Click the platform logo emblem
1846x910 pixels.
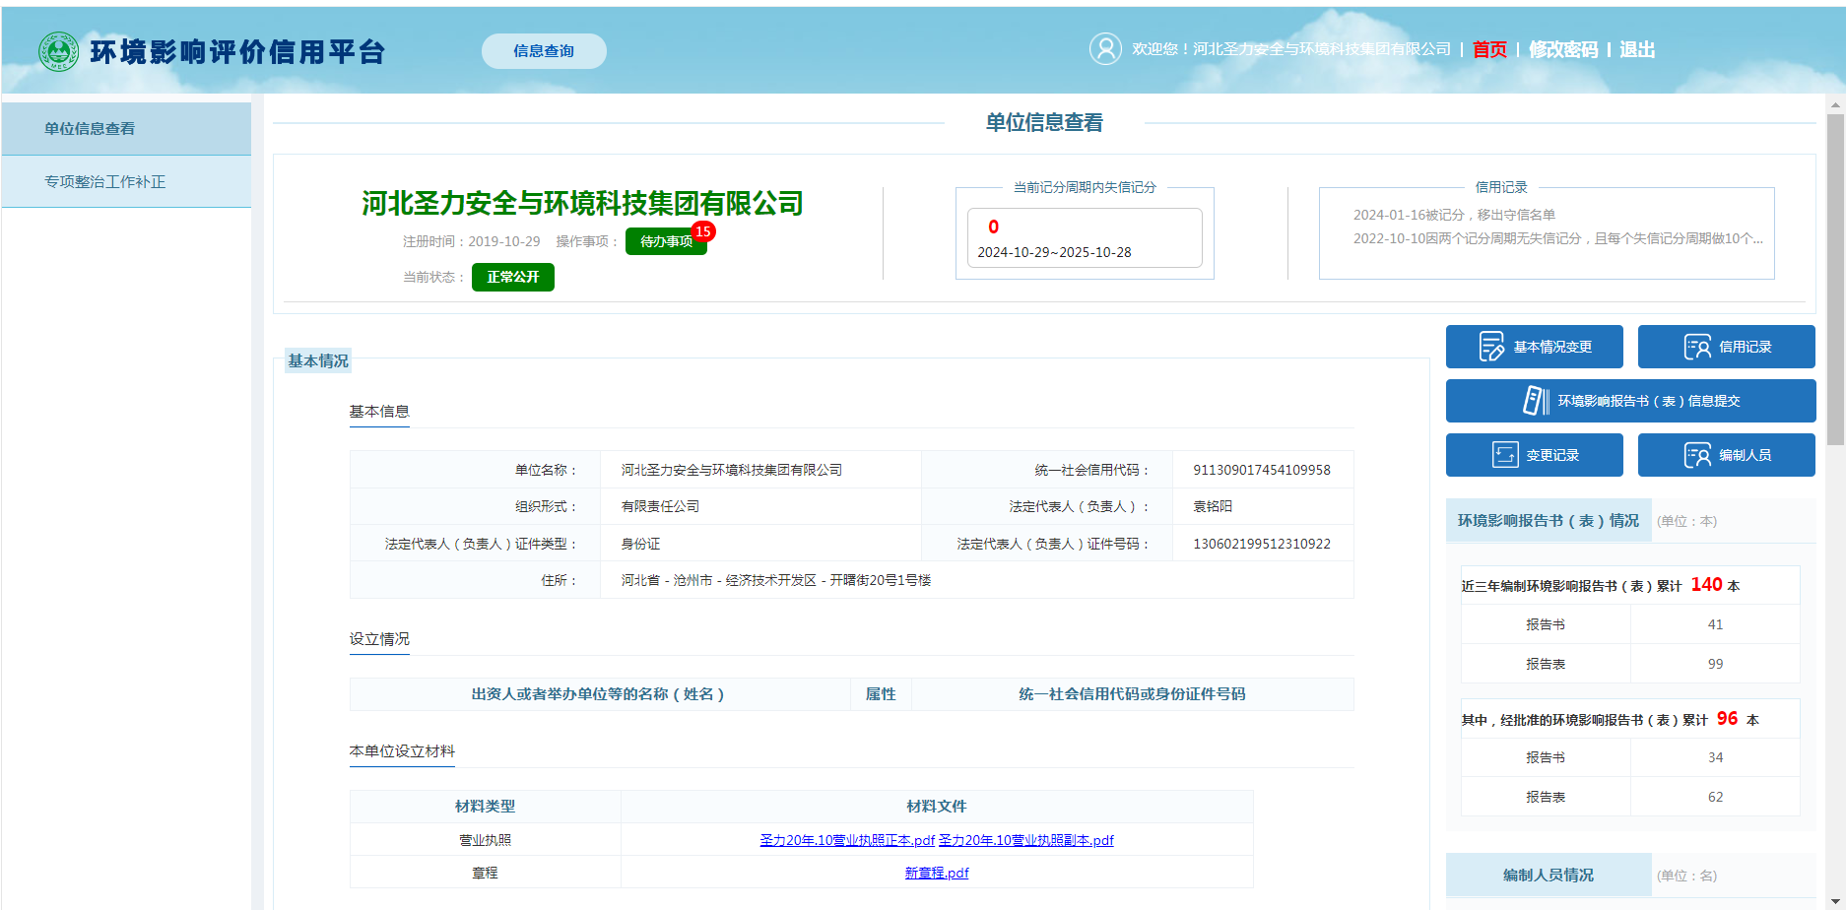point(58,51)
